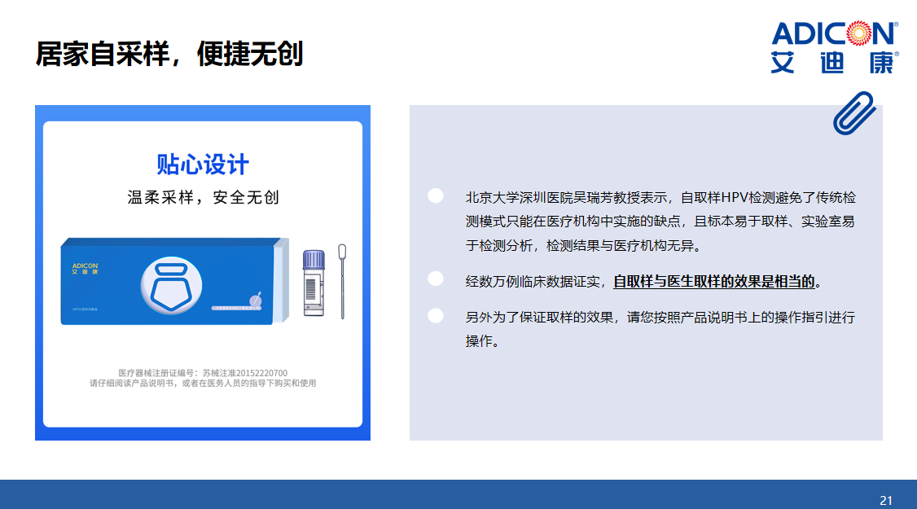The image size is (917, 509).
Task: Click the notice line 请仔细阅读产品说明书
Action: (x=203, y=384)
